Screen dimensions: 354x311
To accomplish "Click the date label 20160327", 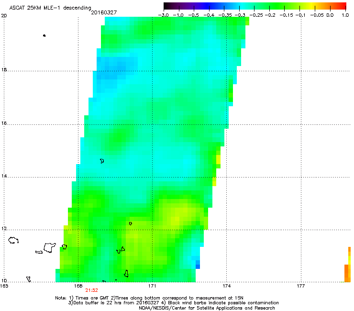I will pos(104,12).
